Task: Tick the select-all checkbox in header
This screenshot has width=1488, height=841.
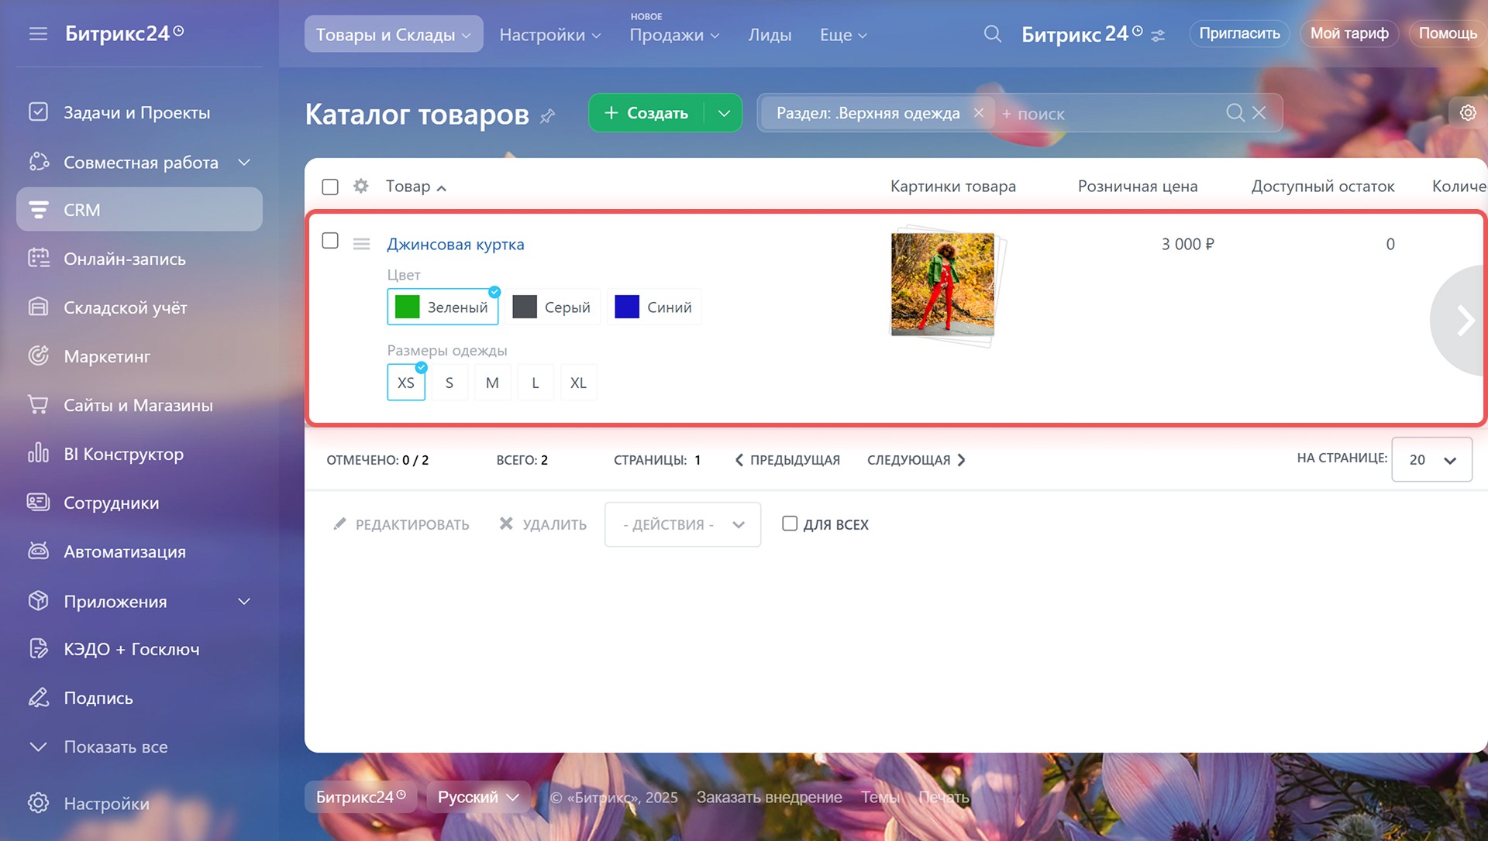Action: [x=330, y=187]
